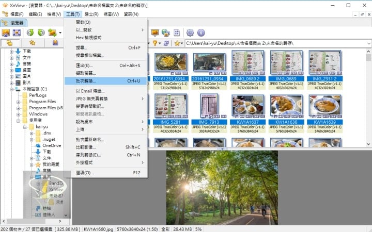This screenshot has width=372, height=232.
Task: Click the blue info circle icon
Action: [201, 32]
